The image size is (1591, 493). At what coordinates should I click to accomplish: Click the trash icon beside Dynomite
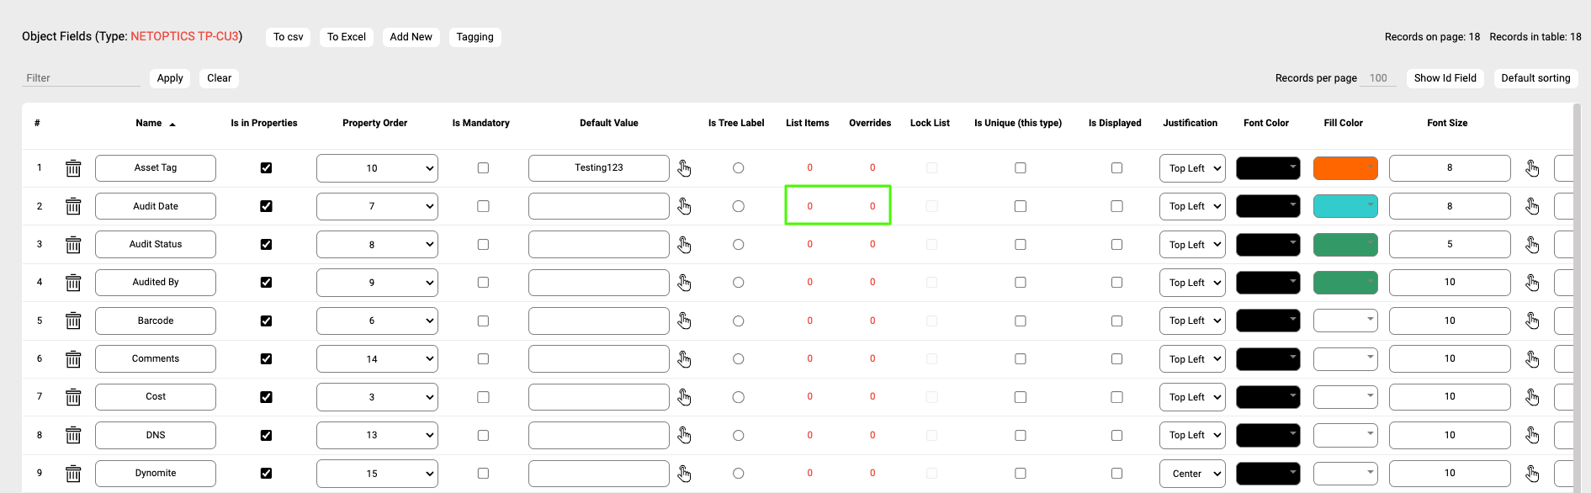(x=73, y=474)
